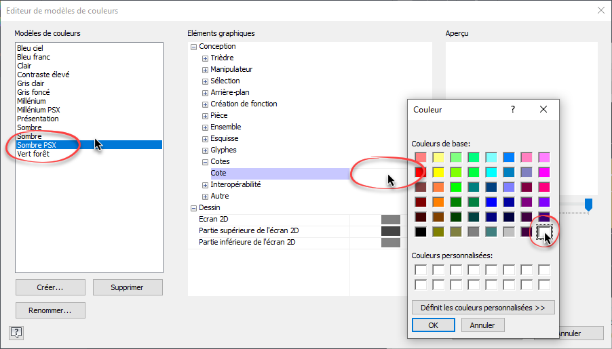Click the Supprimer button

(x=127, y=287)
